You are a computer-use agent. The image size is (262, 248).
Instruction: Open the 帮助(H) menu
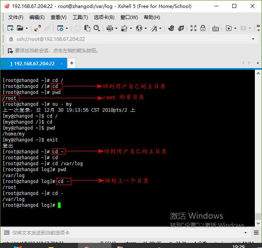click(x=152, y=17)
